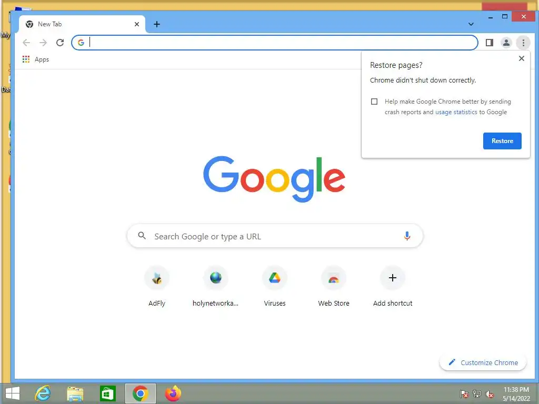Screen dimensions: 539x404
Task: Minimize the Chrome window
Action: click(x=491, y=16)
